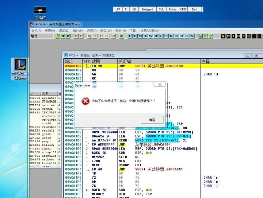The width and height of the screenshot is (263, 198).
Task: Open Windows list with W button
Action: tap(150, 36)
